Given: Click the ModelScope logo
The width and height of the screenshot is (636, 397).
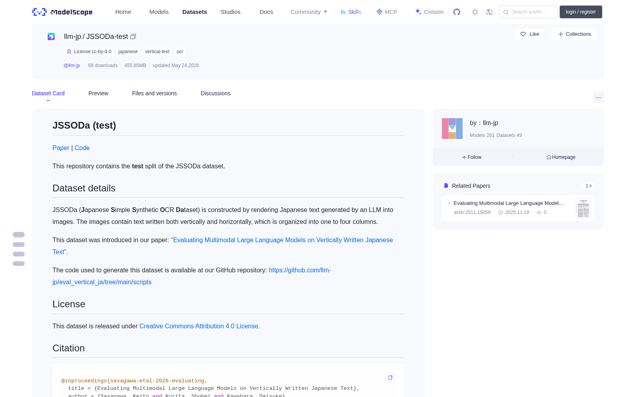Looking at the screenshot, I should (x=62, y=12).
